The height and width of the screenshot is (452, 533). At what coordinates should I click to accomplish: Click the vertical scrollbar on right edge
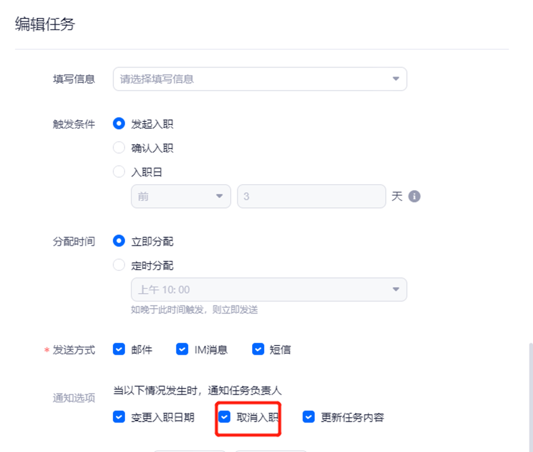531,397
